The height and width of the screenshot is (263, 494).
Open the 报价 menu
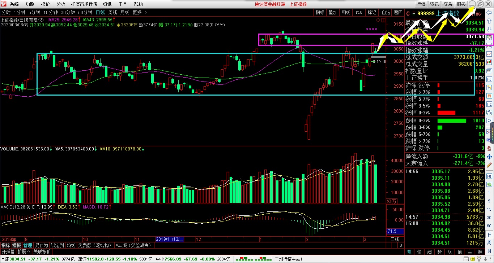tap(46, 4)
